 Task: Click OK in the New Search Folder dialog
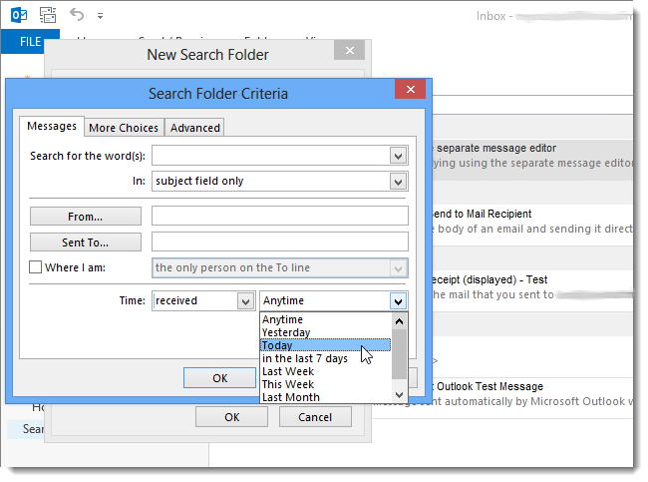tap(232, 416)
